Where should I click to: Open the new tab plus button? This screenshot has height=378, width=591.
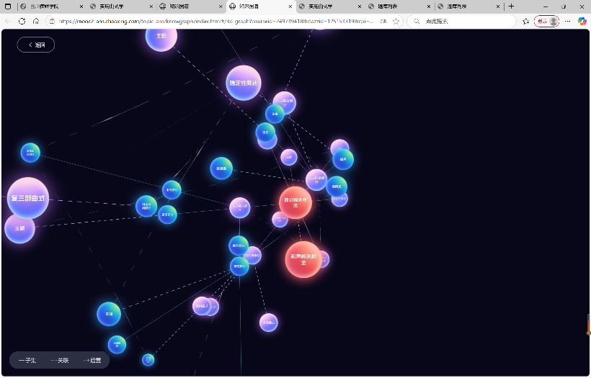coord(511,6)
